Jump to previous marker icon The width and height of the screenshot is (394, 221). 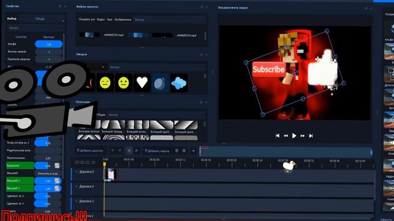tap(177, 150)
